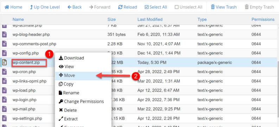
Task: Select the wp-blog-header.php file name
Action: pyautogui.click(x=31, y=34)
